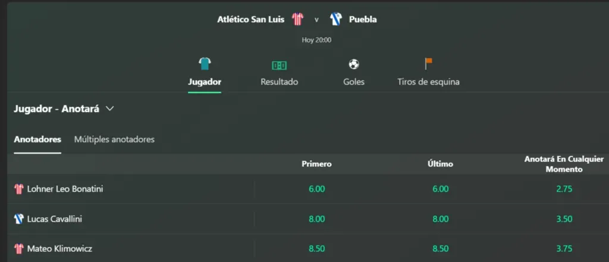Click the teal jersey Jugador icon
Viewport: 609px width, 262px height.
point(205,64)
